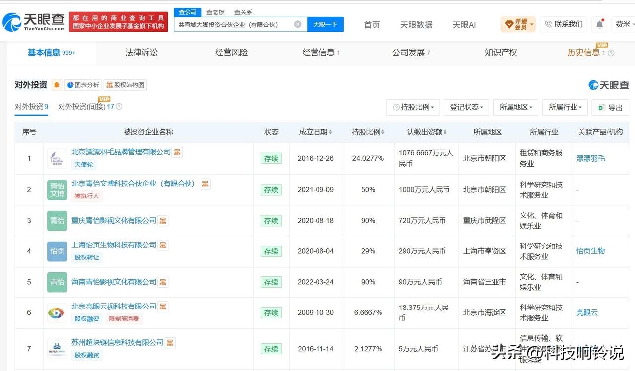Select the 经营风险 tab

(231, 53)
